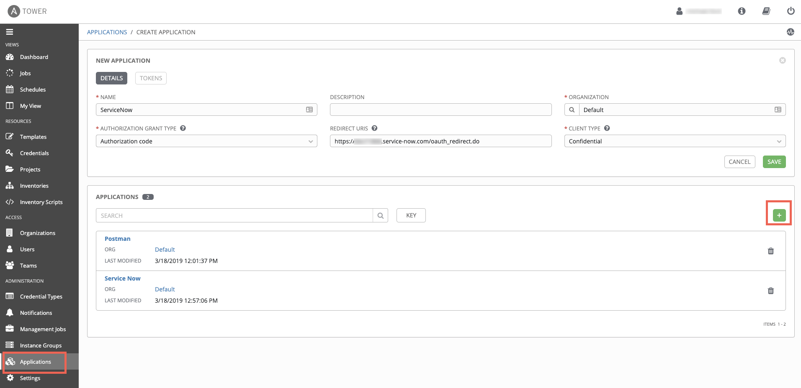Viewport: 801px width, 388px height.
Task: Click the green add application plus button
Action: pos(779,215)
